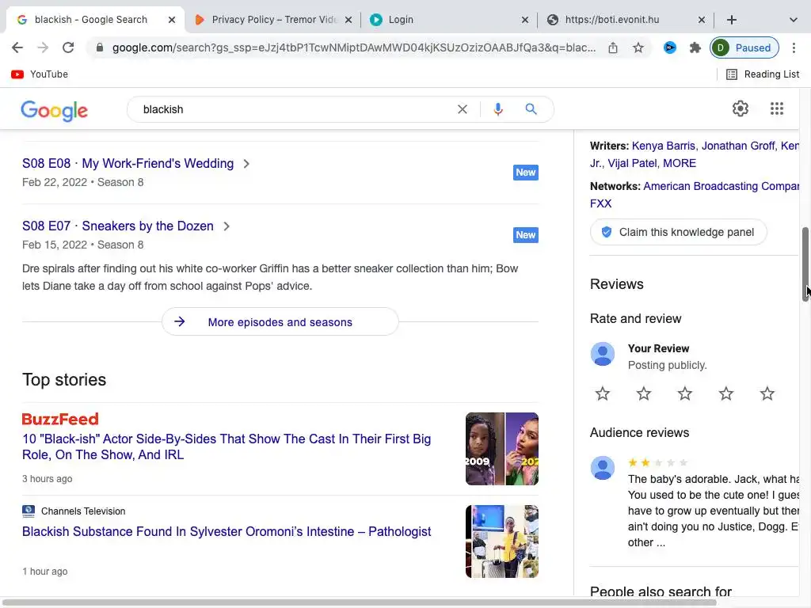Reload the current Google page
Image resolution: width=811 pixels, height=608 pixels.
[68, 47]
